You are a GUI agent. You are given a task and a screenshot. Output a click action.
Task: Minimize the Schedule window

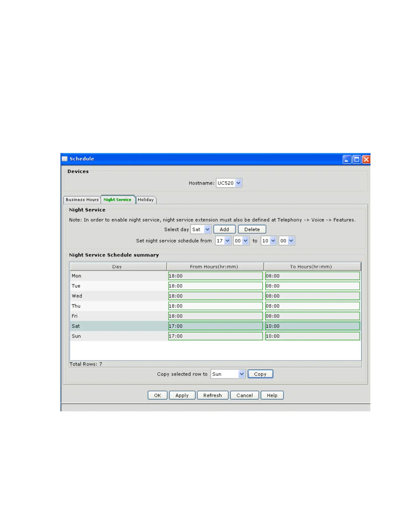pos(347,160)
